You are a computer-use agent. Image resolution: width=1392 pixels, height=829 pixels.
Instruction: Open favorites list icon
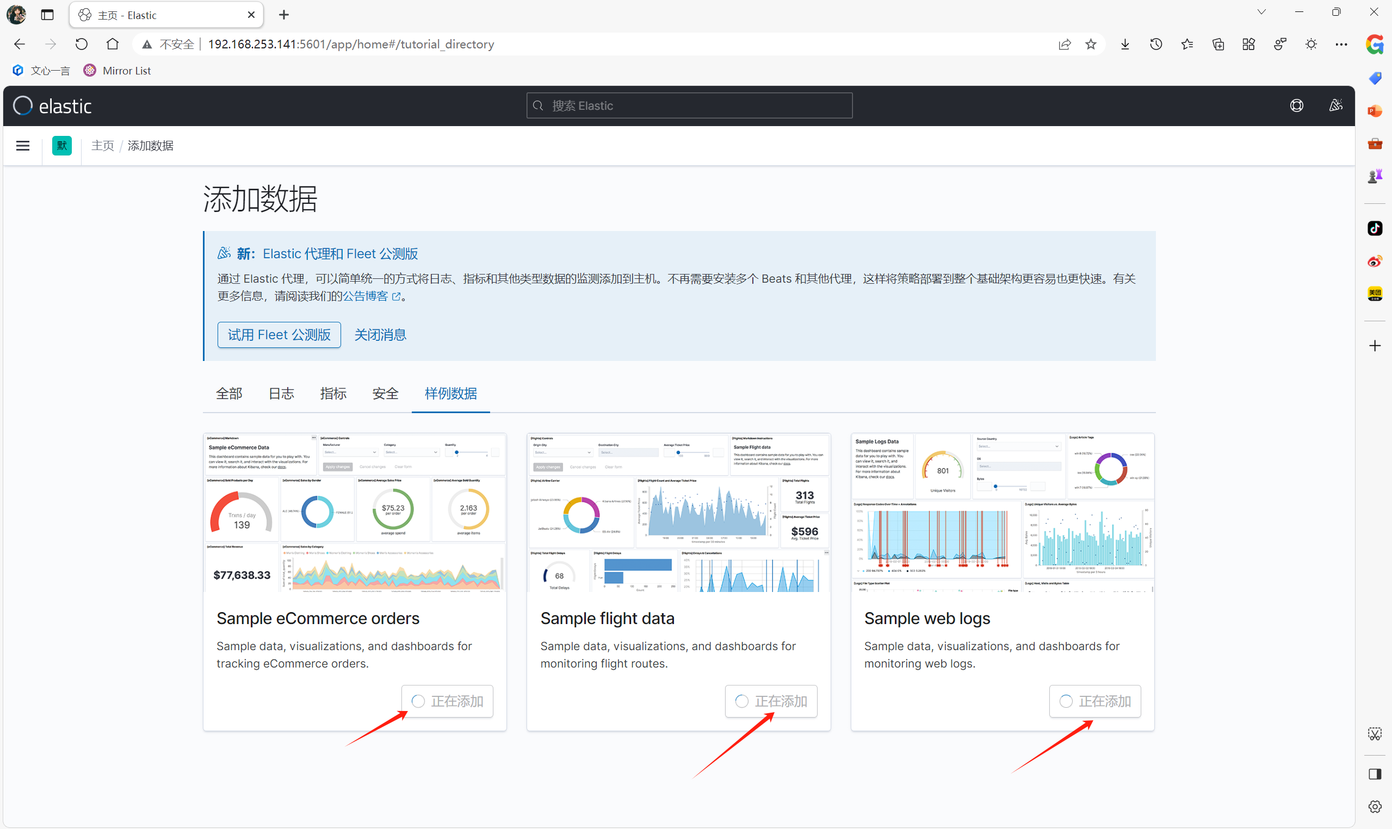[1187, 44]
